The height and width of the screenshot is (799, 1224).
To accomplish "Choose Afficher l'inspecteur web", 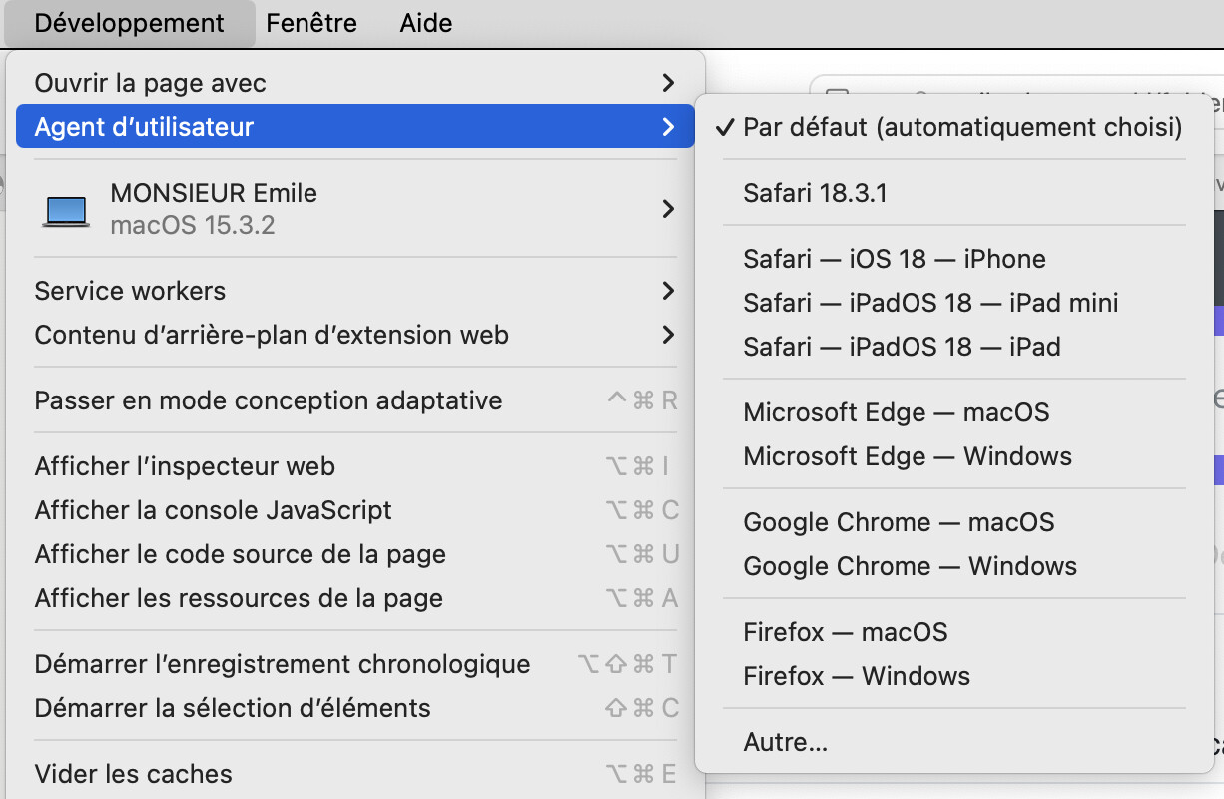I will click(x=355, y=466).
